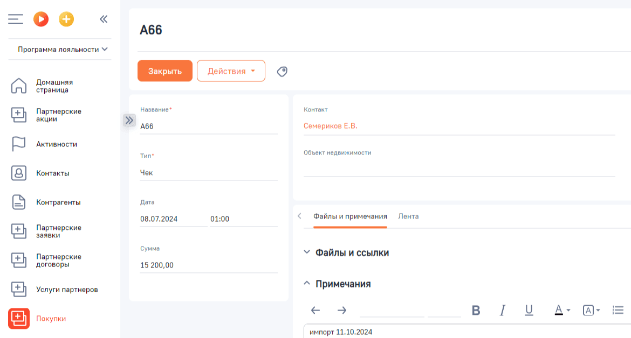Go to Домашняя страница section
Screen dimensions: 631x338
[x=54, y=86]
